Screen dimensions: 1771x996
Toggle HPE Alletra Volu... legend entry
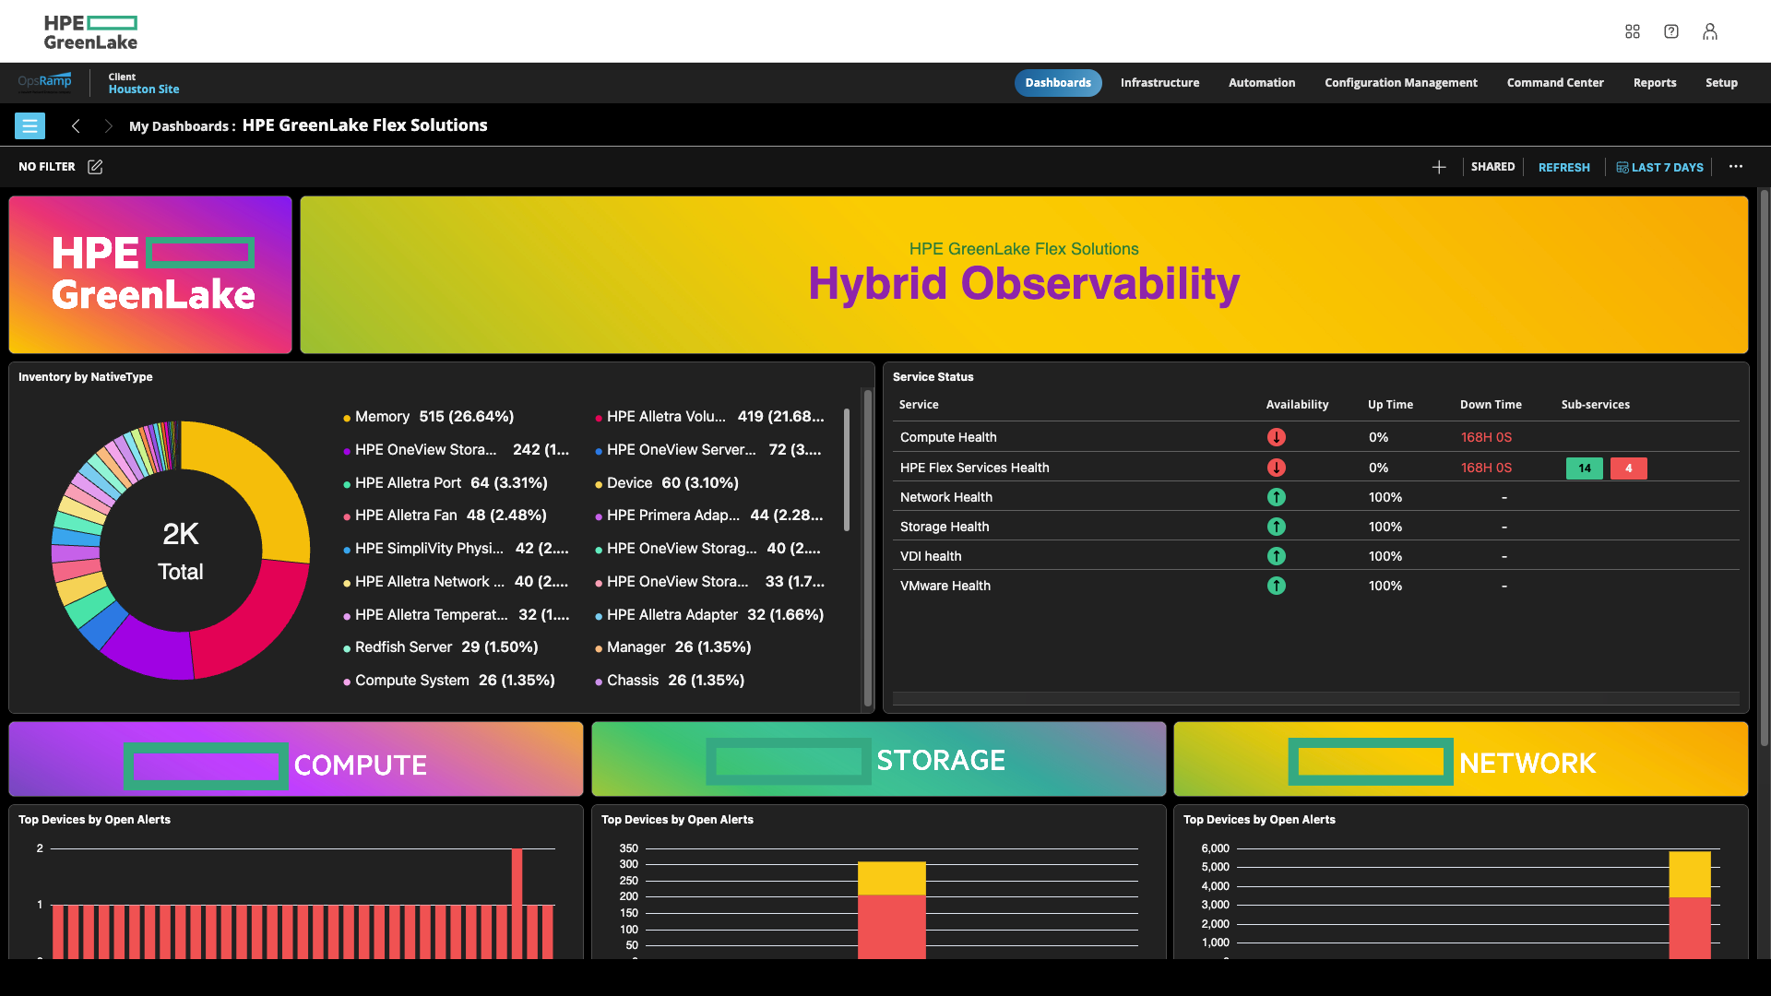(709, 417)
